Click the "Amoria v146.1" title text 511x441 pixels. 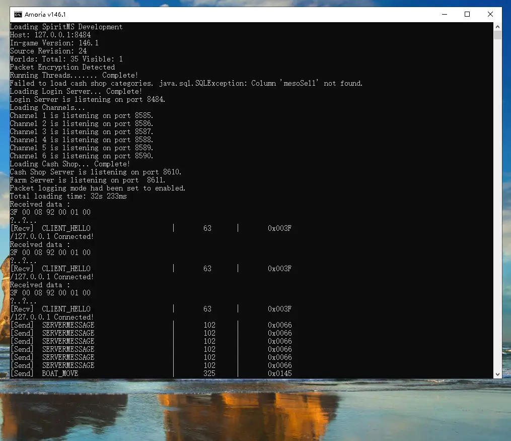pyautogui.click(x=45, y=14)
